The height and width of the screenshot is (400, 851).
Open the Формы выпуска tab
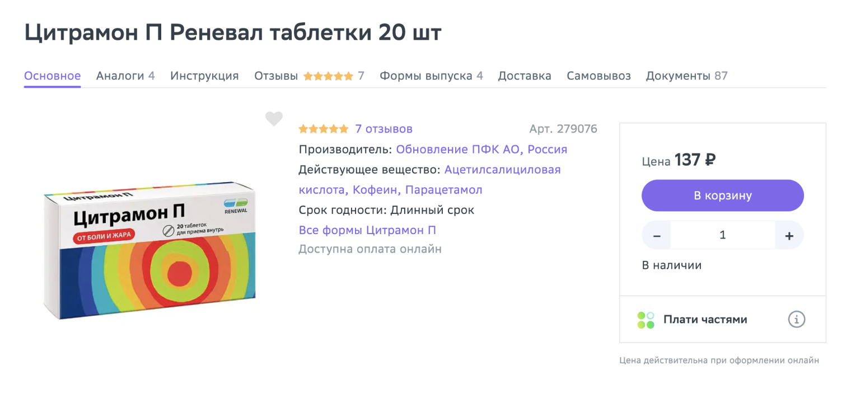coord(431,76)
